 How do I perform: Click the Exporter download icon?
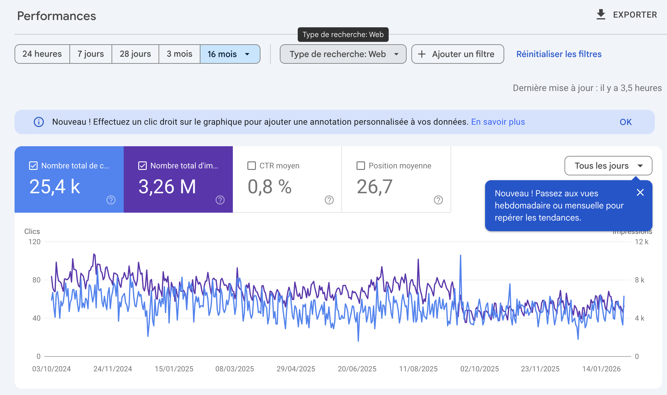coord(601,15)
